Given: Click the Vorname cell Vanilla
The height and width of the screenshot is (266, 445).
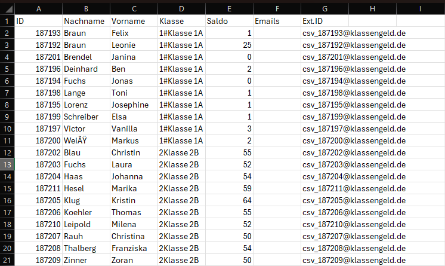Looking at the screenshot, I should click(x=134, y=129).
